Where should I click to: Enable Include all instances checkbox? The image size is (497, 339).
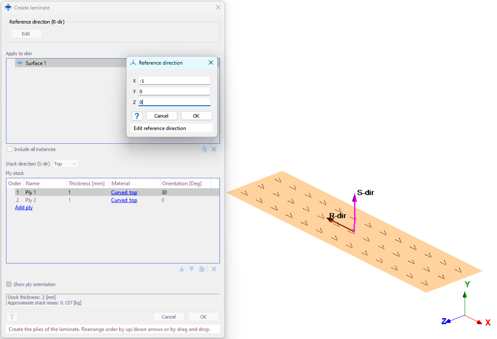[x=9, y=149]
